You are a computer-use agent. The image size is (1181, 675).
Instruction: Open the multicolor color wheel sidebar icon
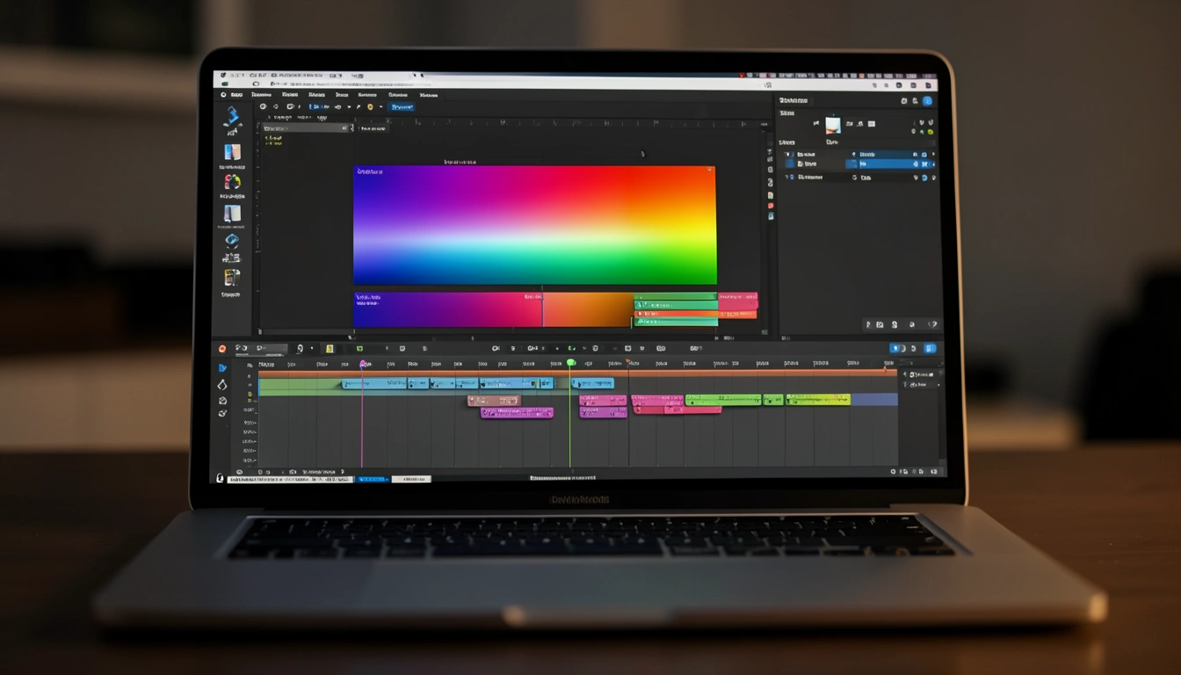tap(232, 182)
